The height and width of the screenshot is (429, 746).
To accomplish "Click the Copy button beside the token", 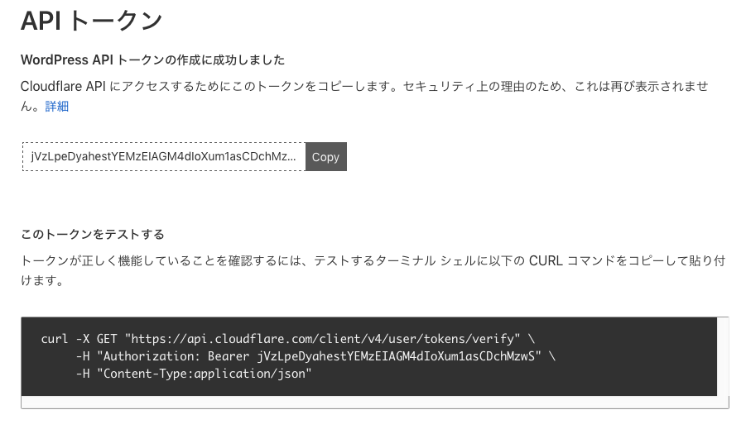I will click(326, 157).
